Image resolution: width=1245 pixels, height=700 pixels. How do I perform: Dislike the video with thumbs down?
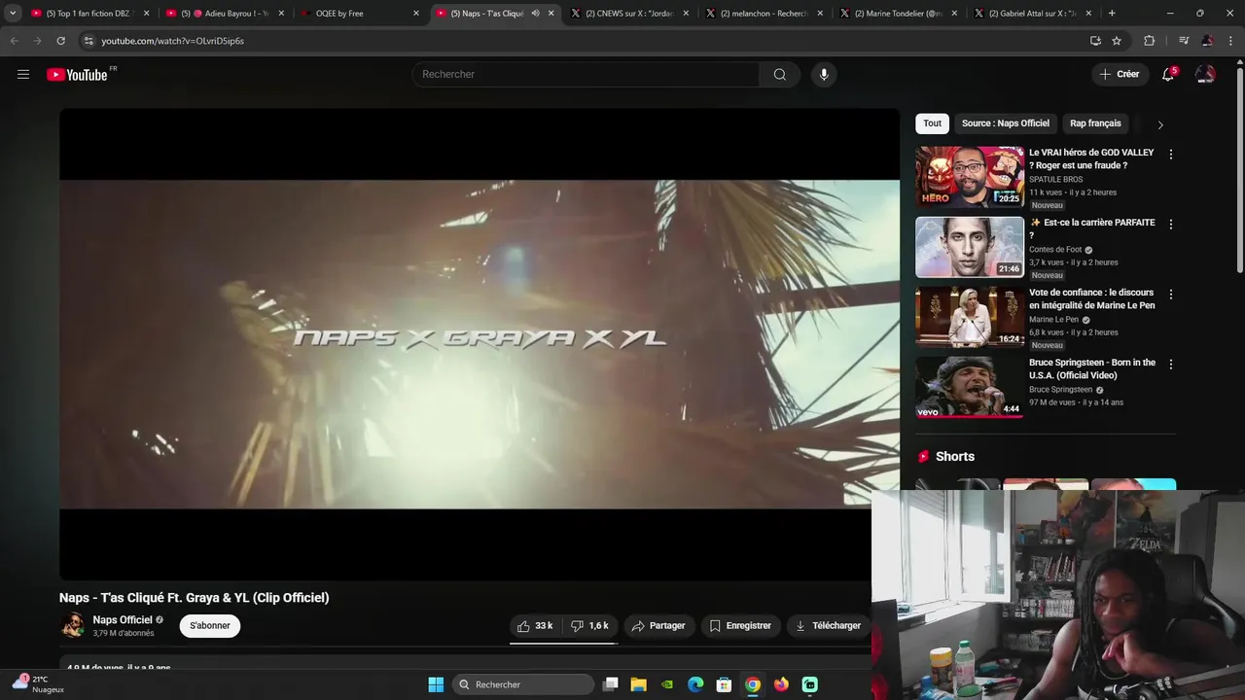click(589, 626)
